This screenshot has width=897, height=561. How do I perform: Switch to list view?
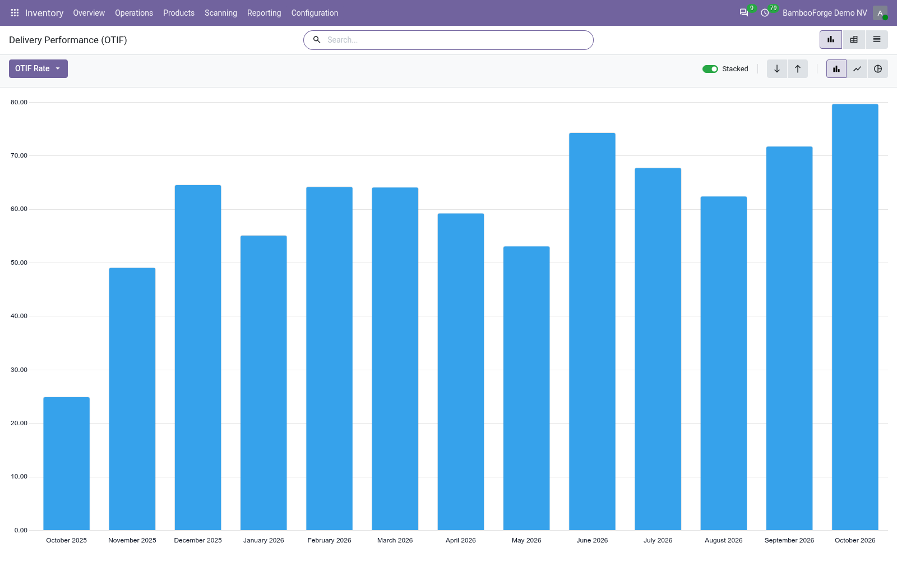click(x=877, y=40)
